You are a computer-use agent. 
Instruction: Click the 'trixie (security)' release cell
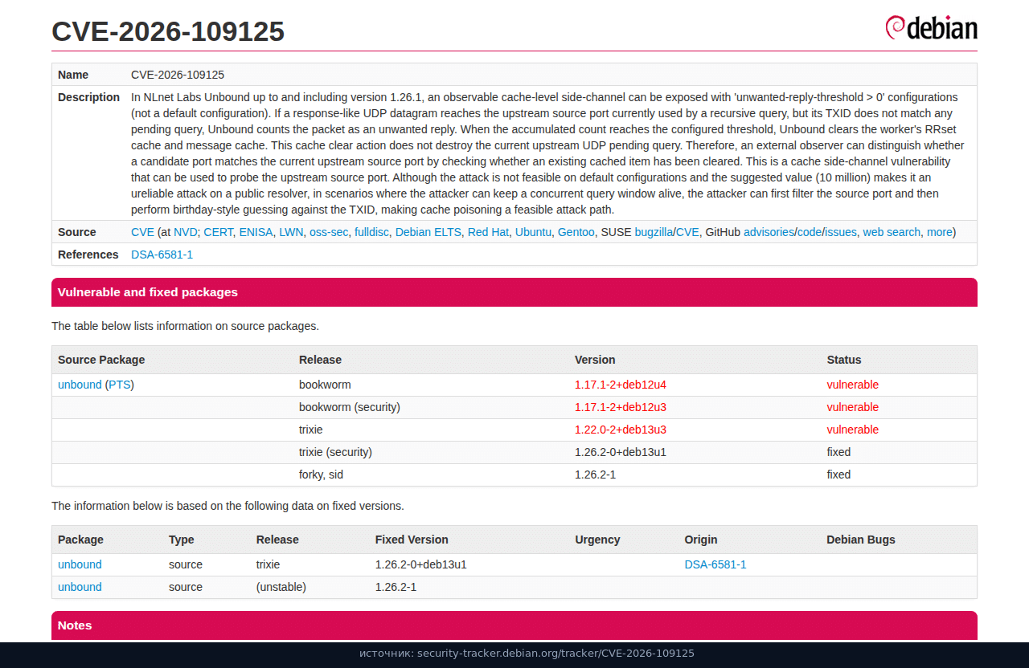click(335, 452)
